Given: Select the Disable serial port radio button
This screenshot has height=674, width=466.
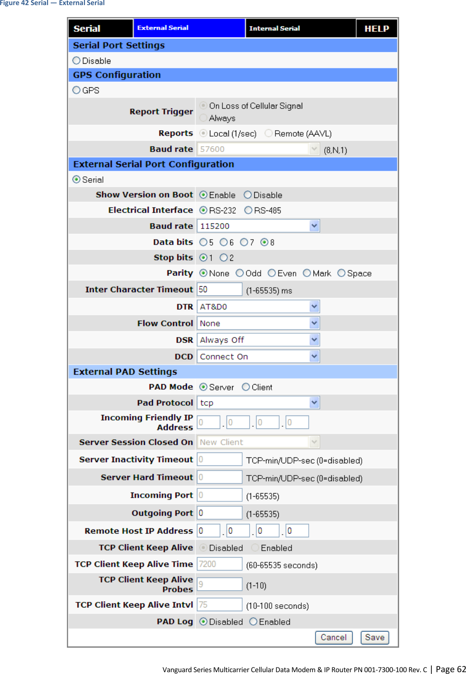Looking at the screenshot, I should (x=77, y=60).
